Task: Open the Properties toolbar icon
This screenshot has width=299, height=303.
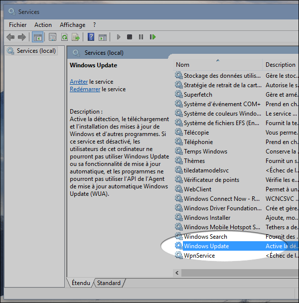Action: coord(52,37)
